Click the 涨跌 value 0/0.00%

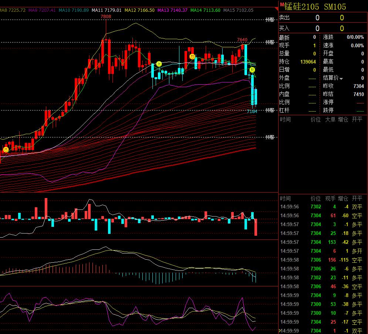(355, 37)
